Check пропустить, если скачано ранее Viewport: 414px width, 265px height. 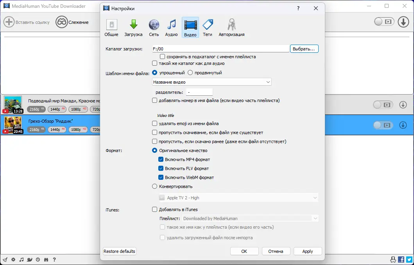tap(155, 141)
